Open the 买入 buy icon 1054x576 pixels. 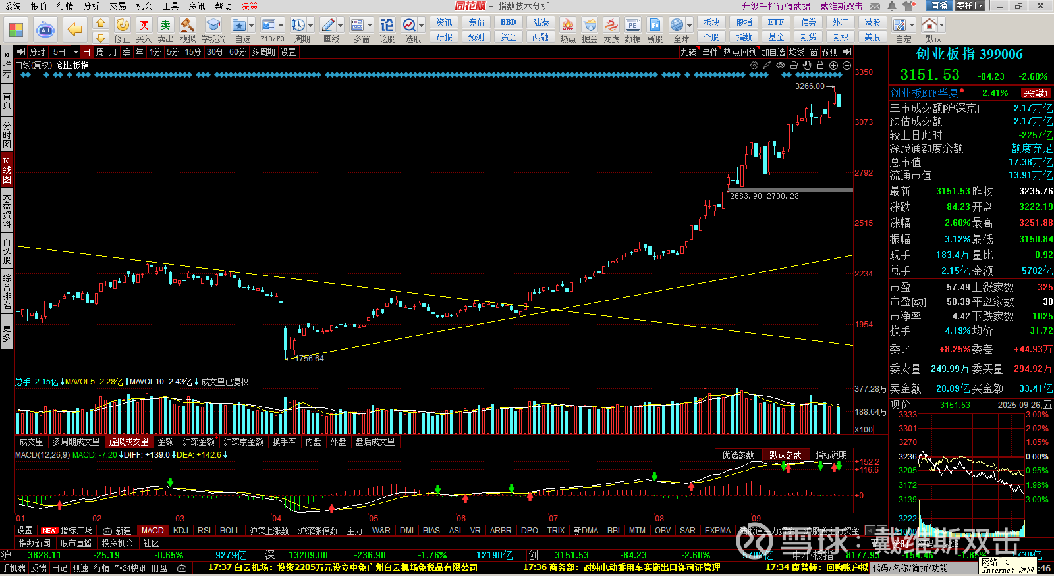pyautogui.click(x=144, y=25)
